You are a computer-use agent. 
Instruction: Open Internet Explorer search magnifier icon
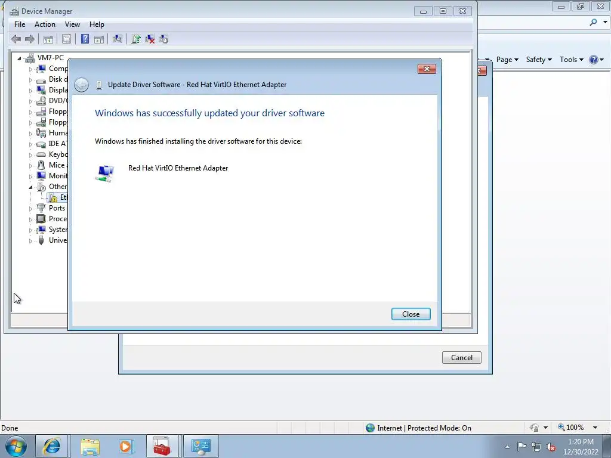593,23
